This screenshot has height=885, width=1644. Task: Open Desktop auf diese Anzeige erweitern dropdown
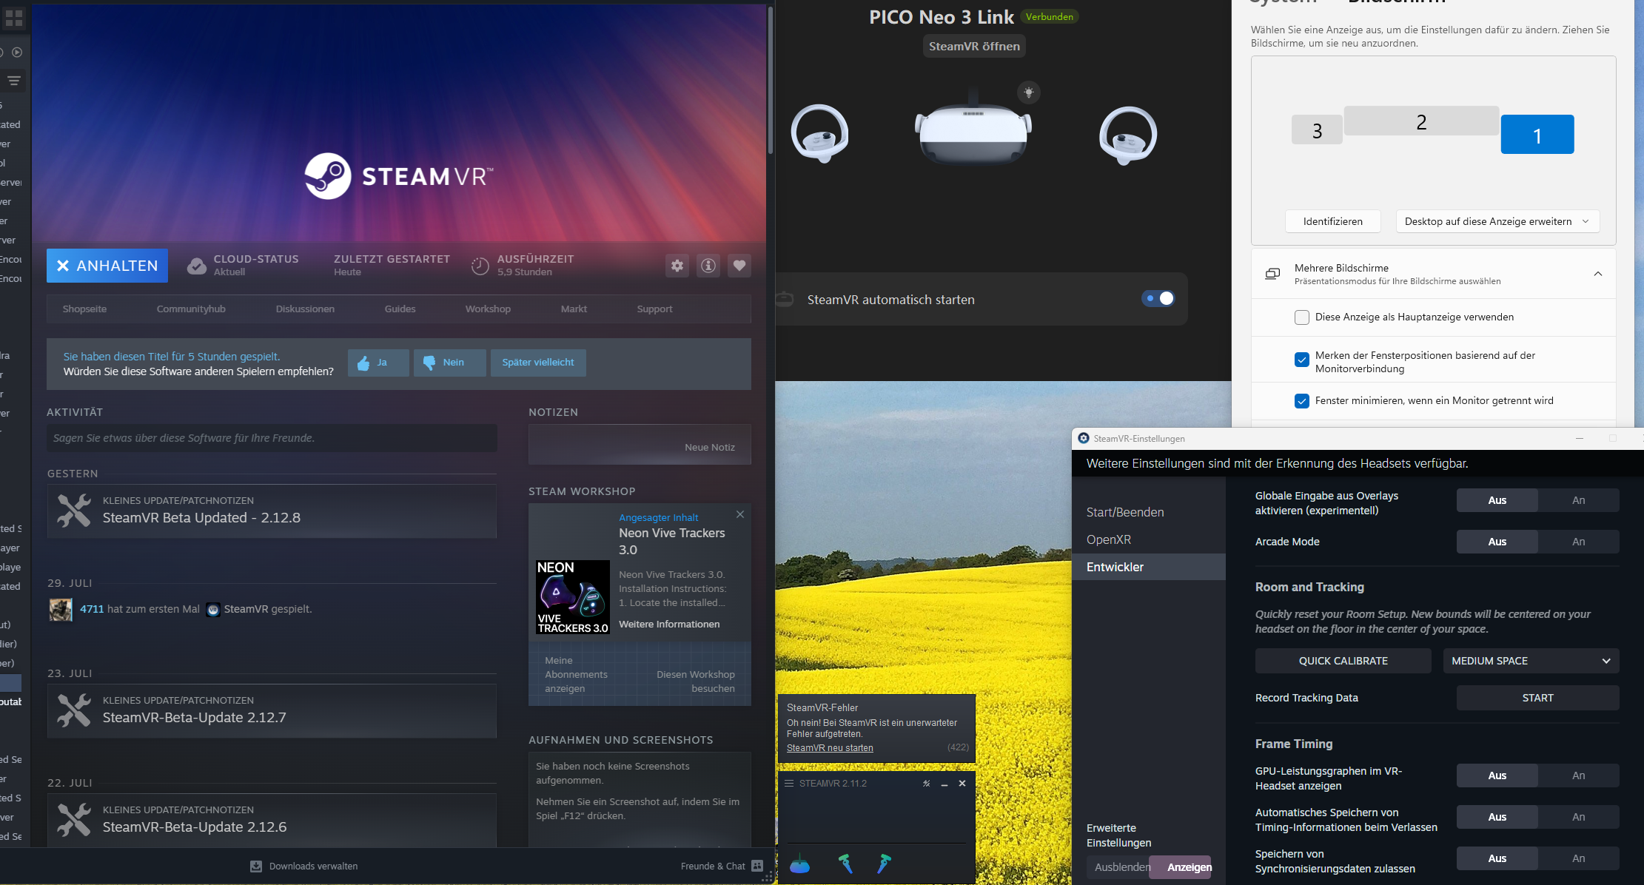1497,221
